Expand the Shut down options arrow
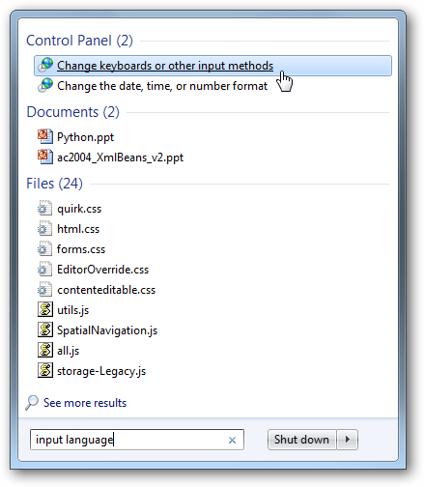This screenshot has width=424, height=487. [348, 440]
